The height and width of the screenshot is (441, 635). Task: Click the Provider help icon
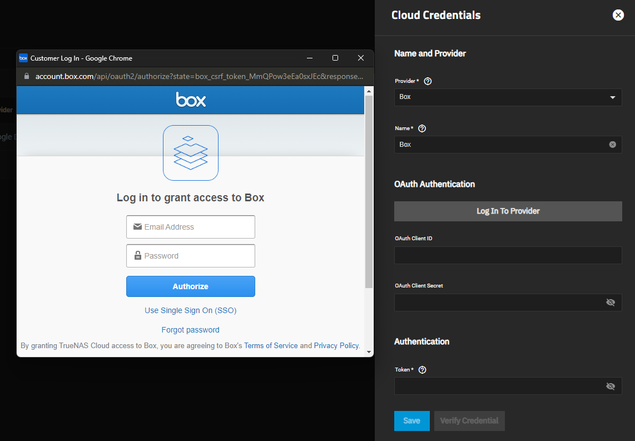tap(427, 81)
